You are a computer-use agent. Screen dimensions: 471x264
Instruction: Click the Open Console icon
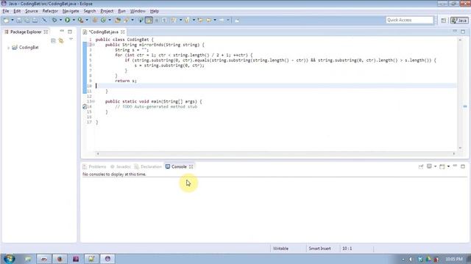point(442,166)
